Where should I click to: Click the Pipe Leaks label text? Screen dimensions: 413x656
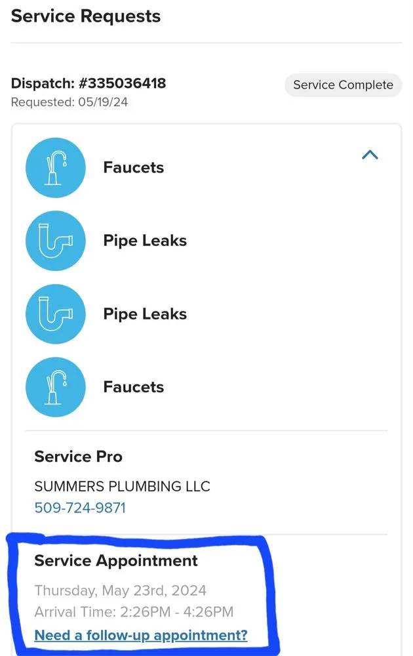tap(145, 241)
